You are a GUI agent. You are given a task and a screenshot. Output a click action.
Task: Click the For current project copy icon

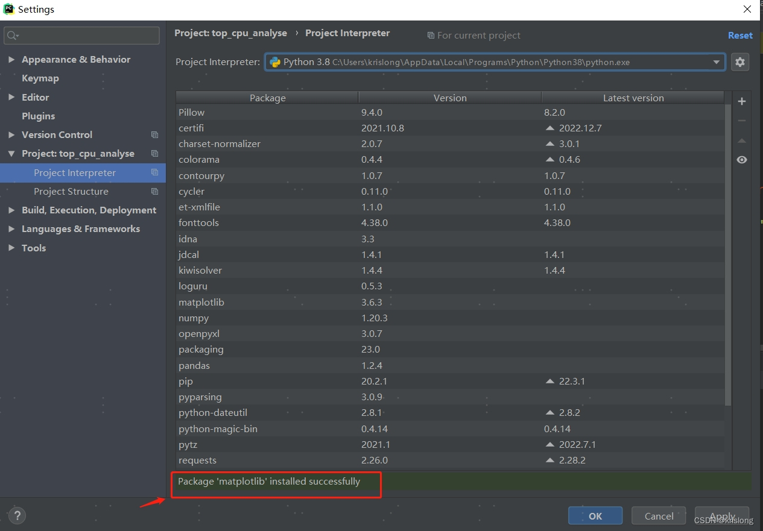coord(431,36)
